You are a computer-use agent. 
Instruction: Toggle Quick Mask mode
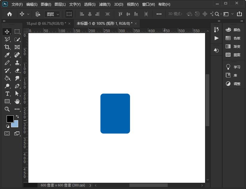(7, 133)
